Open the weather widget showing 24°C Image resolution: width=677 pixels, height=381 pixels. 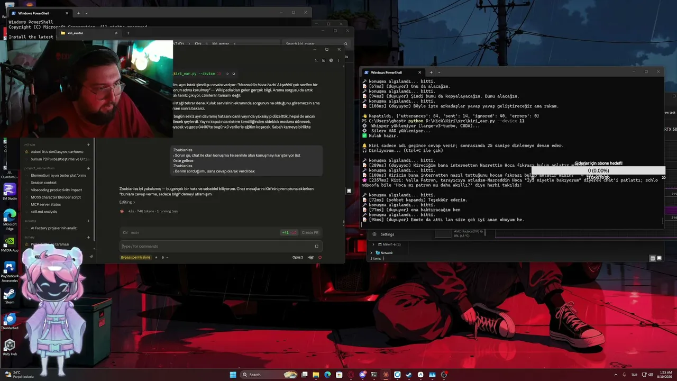click(19, 375)
